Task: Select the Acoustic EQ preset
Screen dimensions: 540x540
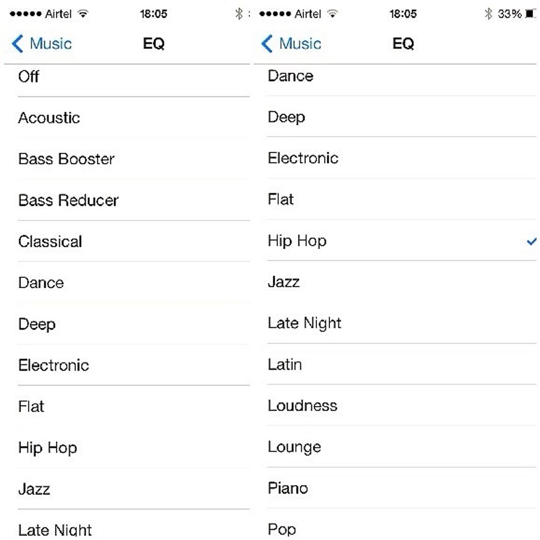Action: [x=49, y=117]
